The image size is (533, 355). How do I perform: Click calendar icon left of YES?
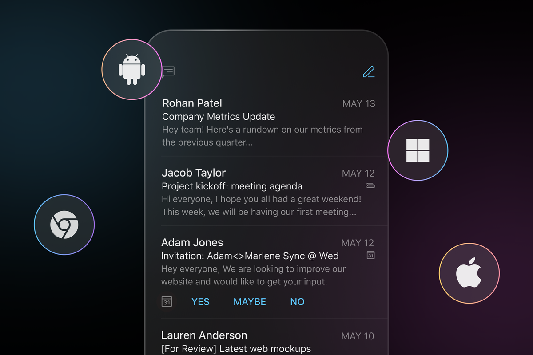167,301
